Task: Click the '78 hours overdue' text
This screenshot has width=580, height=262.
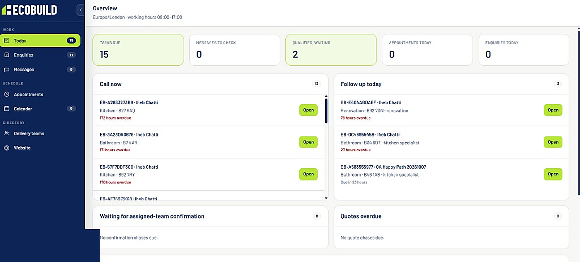Action: click(355, 118)
